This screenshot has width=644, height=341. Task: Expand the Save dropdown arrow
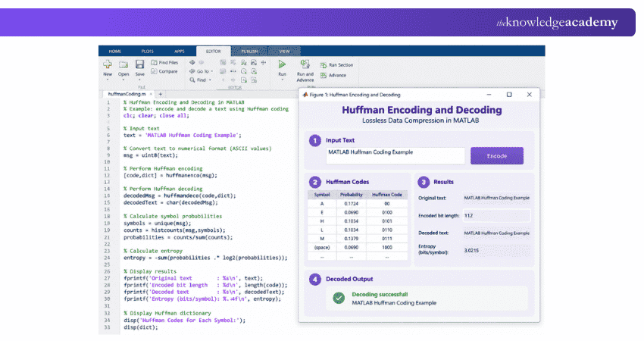(x=139, y=80)
